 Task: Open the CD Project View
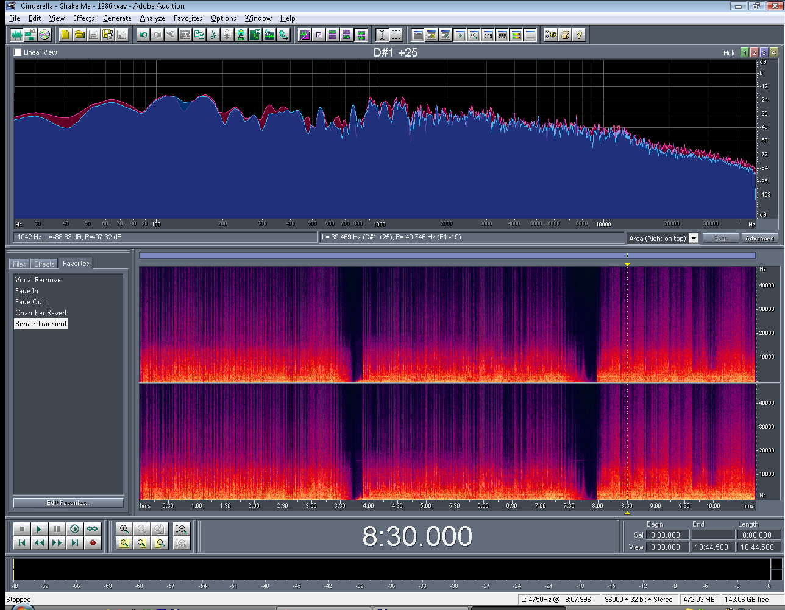(x=44, y=35)
